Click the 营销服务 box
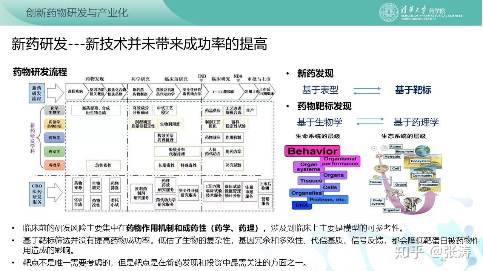This screenshot has width=483, height=271. pyautogui.click(x=265, y=201)
